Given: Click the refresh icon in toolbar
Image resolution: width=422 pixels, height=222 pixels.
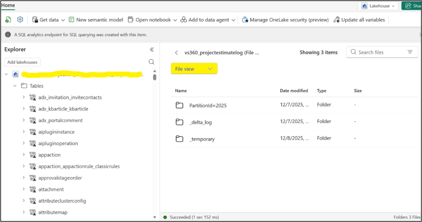Looking at the screenshot, I should (8, 20).
